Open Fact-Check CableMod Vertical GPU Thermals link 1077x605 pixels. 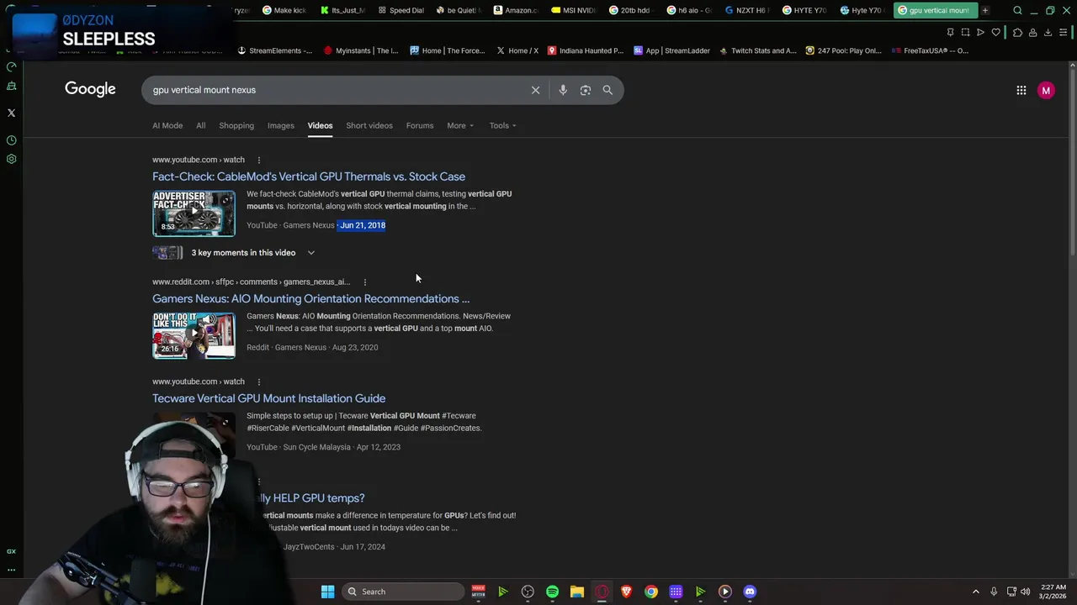pos(309,176)
